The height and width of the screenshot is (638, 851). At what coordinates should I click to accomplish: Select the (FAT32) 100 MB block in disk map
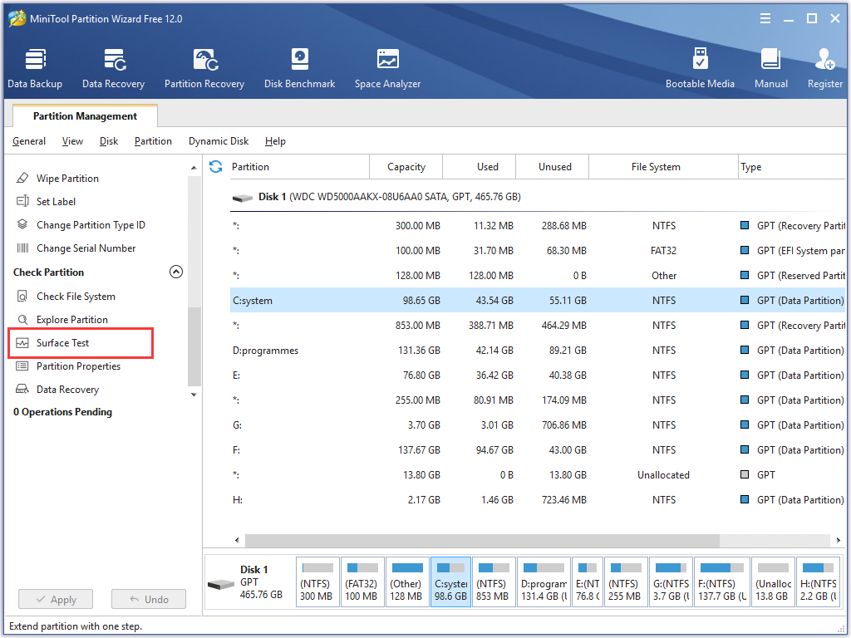click(x=362, y=582)
